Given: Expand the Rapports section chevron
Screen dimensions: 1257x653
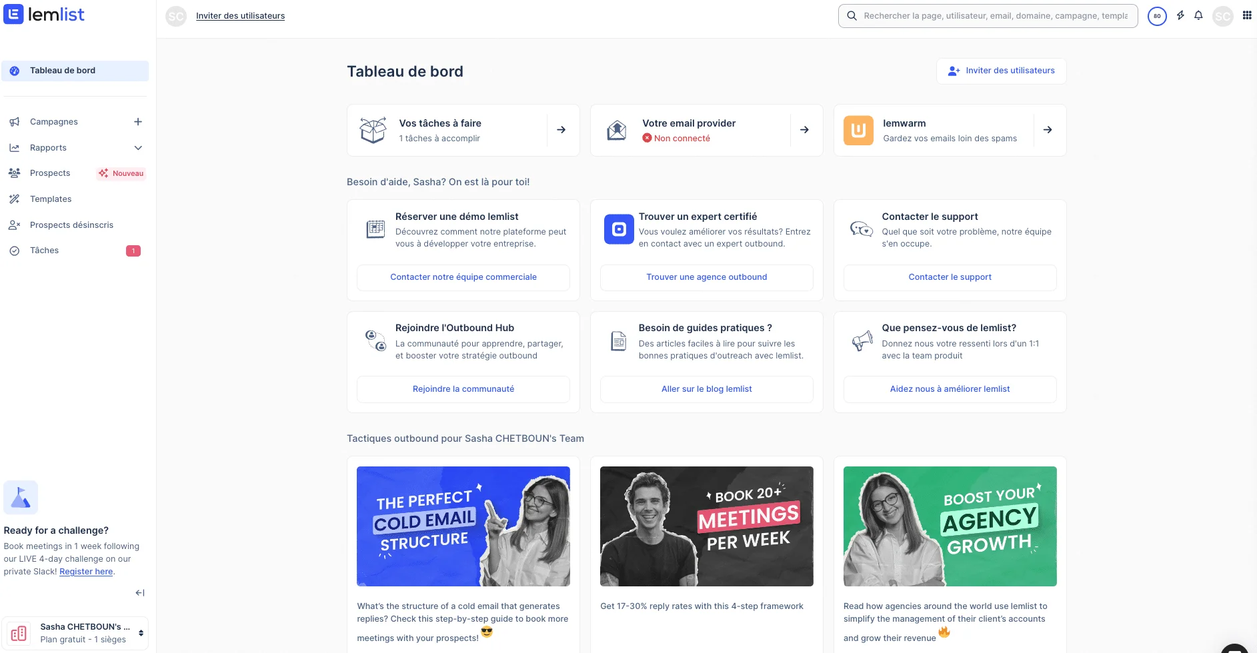Looking at the screenshot, I should coord(138,148).
